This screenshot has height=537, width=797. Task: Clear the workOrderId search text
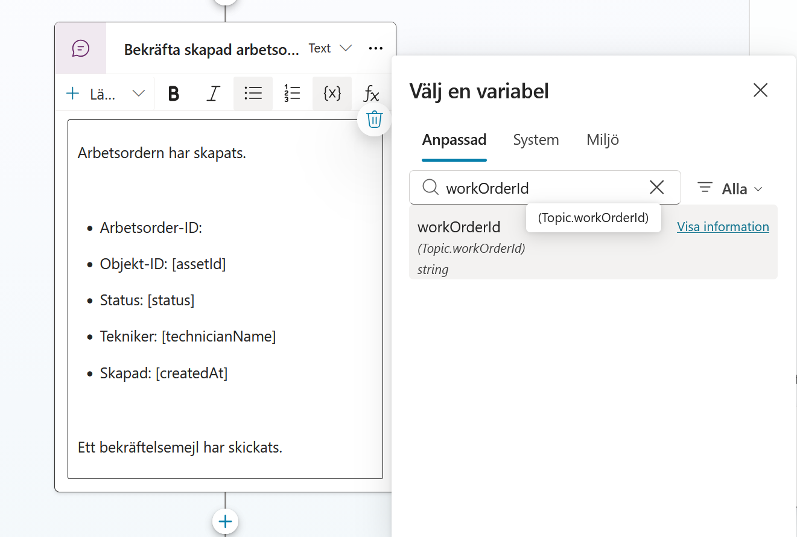click(x=656, y=188)
